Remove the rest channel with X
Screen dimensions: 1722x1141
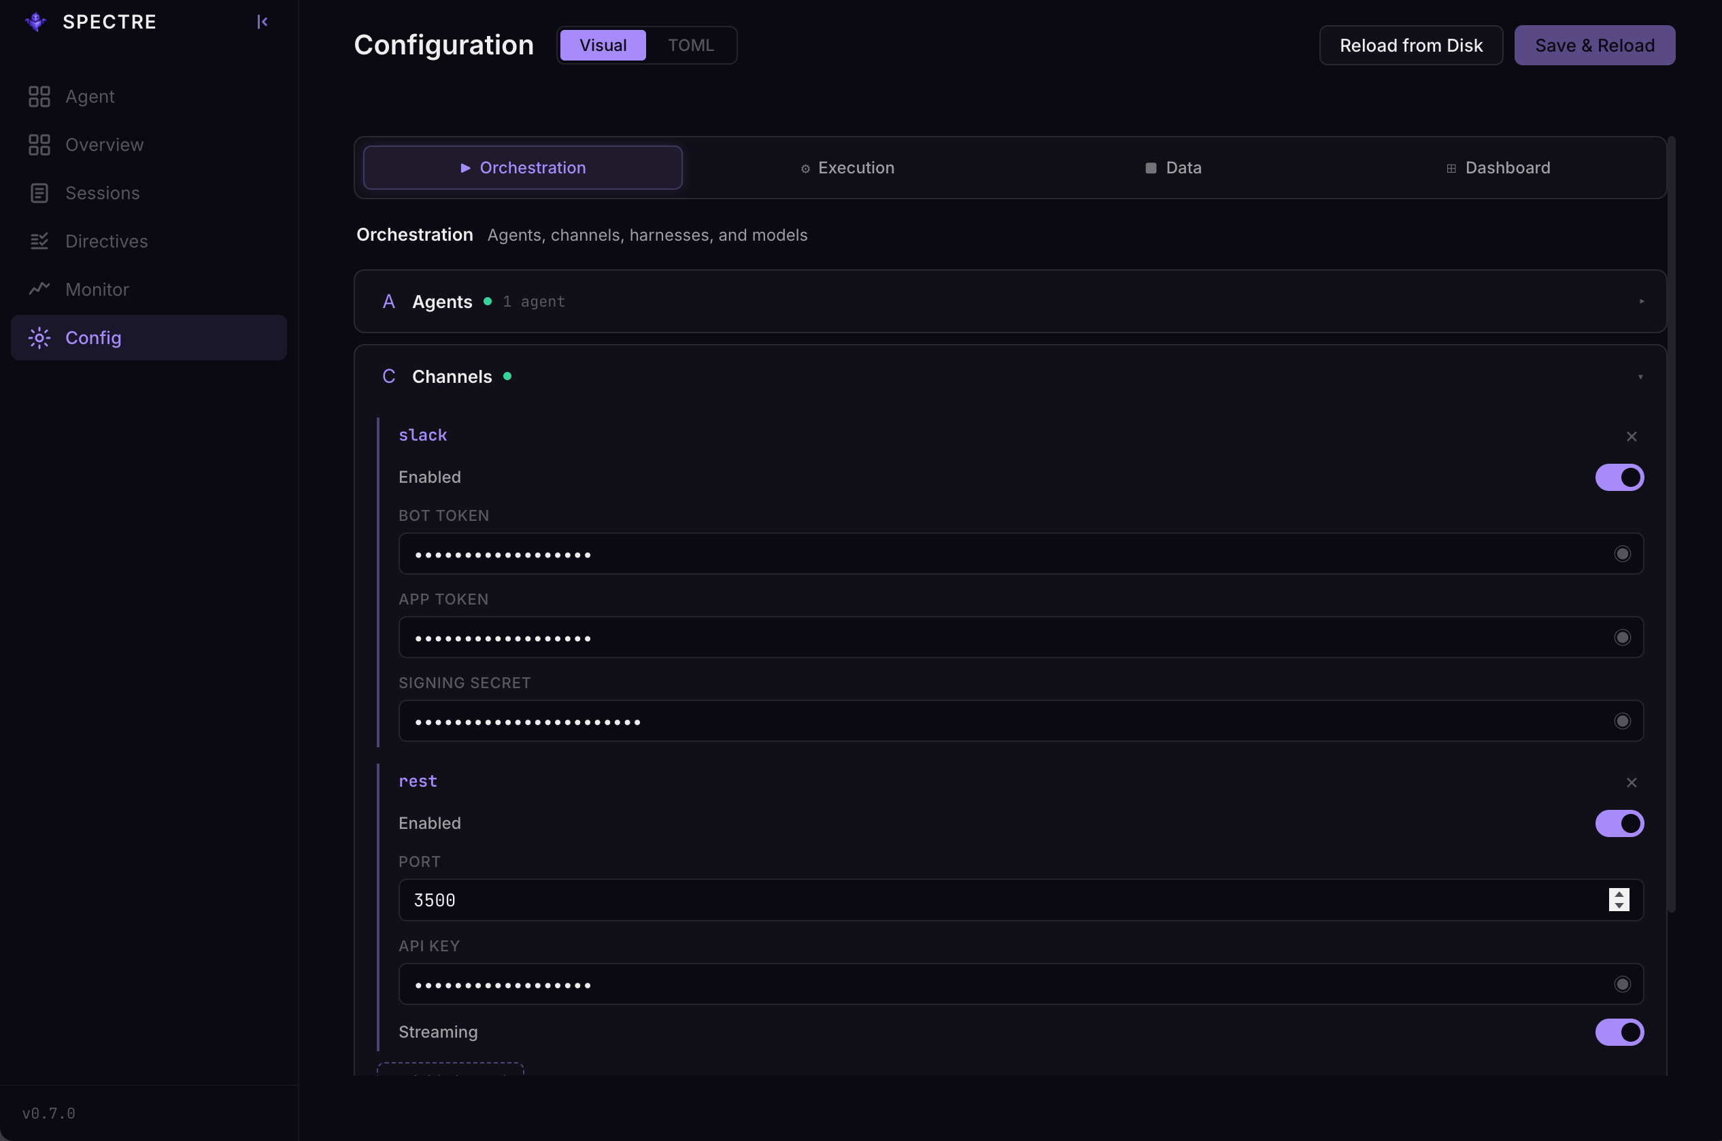click(x=1631, y=782)
